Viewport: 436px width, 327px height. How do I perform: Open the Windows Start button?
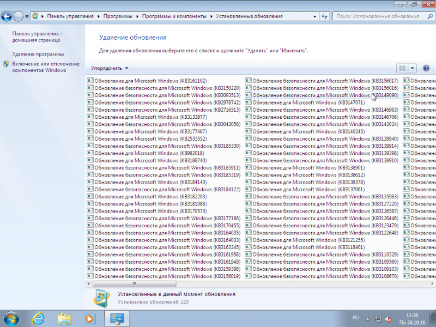(x=11, y=319)
